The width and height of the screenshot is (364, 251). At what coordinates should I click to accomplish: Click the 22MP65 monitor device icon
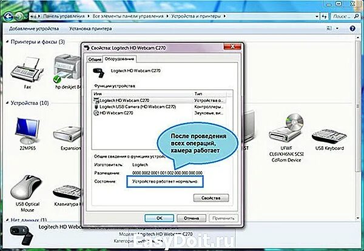[x=24, y=130]
